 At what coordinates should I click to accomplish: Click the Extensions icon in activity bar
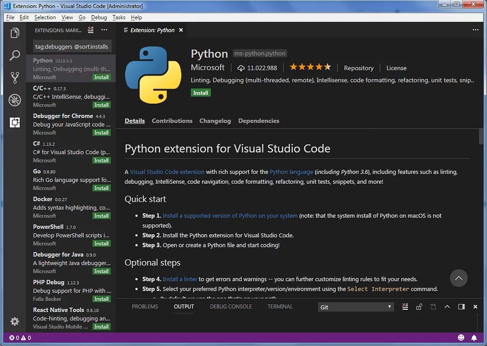coord(15,123)
